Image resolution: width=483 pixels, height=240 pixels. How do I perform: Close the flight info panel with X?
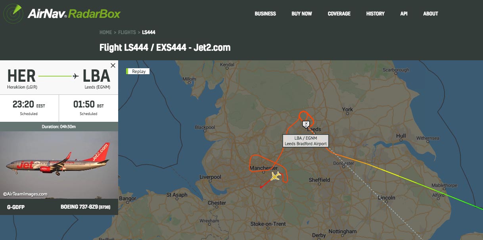[113, 65]
